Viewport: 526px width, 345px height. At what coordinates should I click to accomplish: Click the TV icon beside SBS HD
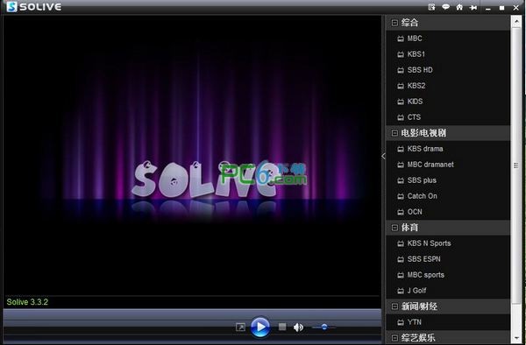[x=401, y=70]
